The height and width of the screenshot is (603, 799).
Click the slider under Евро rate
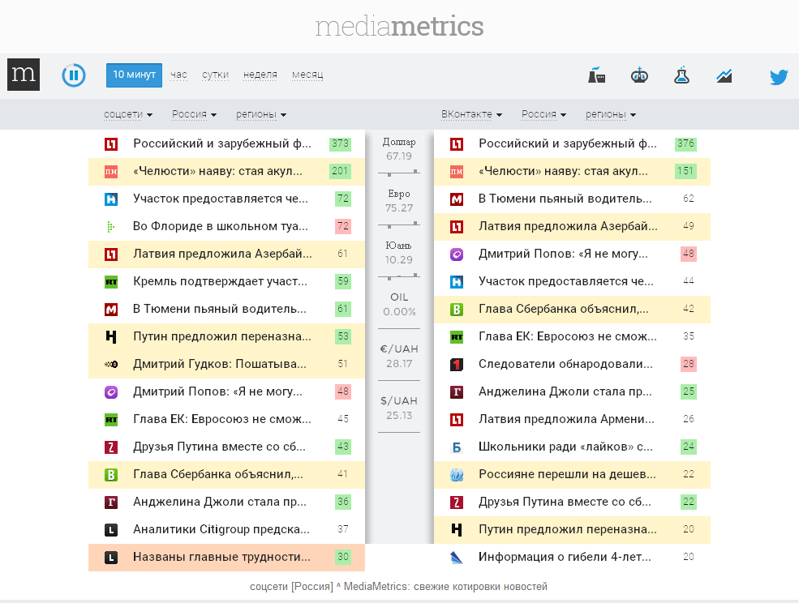pos(399,225)
